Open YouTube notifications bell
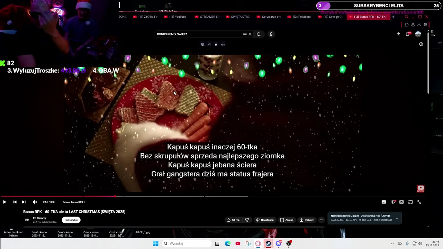The height and width of the screenshot is (249, 443). pyautogui.click(x=408, y=34)
